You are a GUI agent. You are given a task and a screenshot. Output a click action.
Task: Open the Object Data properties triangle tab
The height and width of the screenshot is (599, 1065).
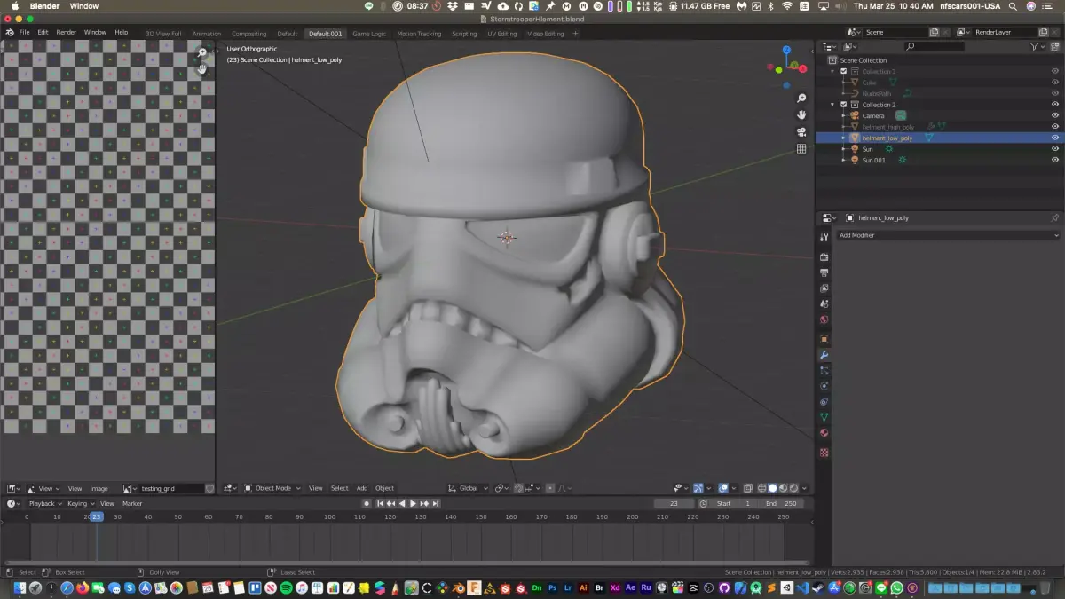pos(824,417)
